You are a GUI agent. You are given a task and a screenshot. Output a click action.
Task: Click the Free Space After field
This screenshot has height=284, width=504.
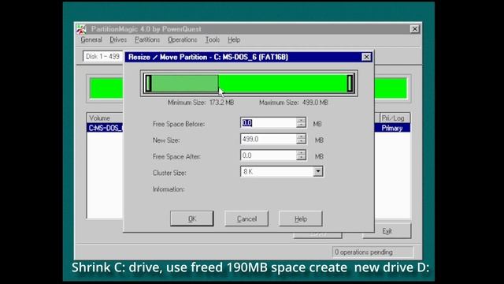click(x=269, y=155)
